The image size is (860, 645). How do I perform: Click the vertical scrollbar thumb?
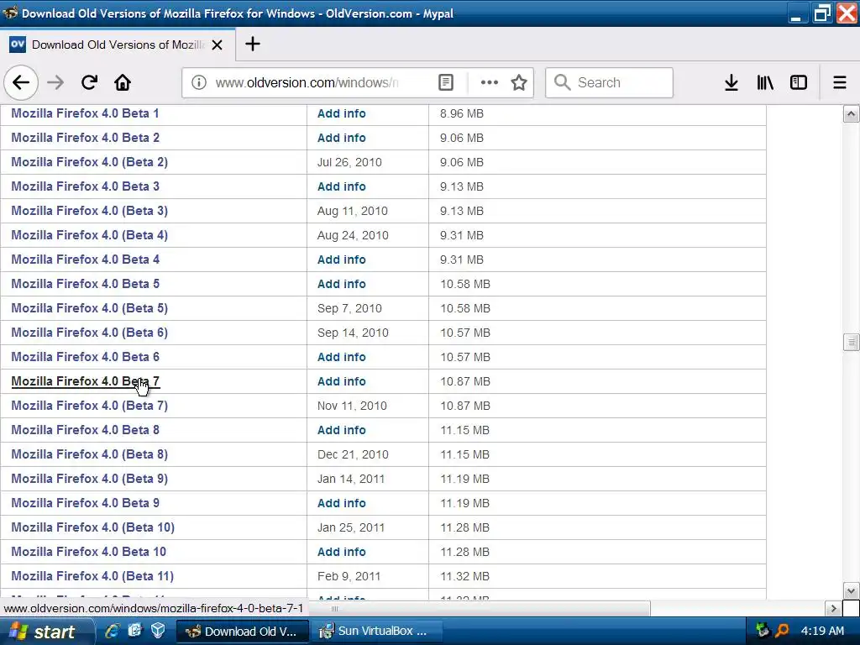point(851,342)
